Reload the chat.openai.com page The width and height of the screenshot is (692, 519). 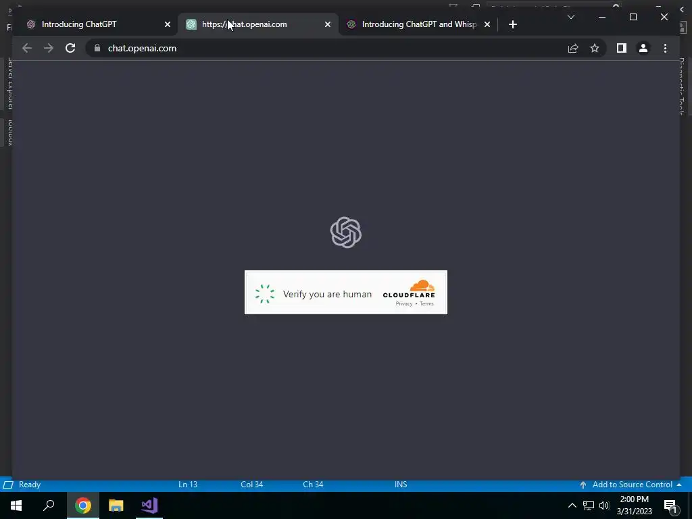70,48
